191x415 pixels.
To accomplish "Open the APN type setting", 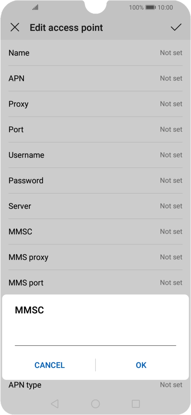I will [x=96, y=385].
